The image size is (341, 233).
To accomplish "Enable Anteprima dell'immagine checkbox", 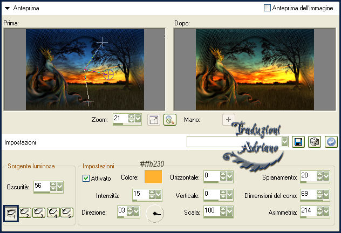I will click(267, 8).
